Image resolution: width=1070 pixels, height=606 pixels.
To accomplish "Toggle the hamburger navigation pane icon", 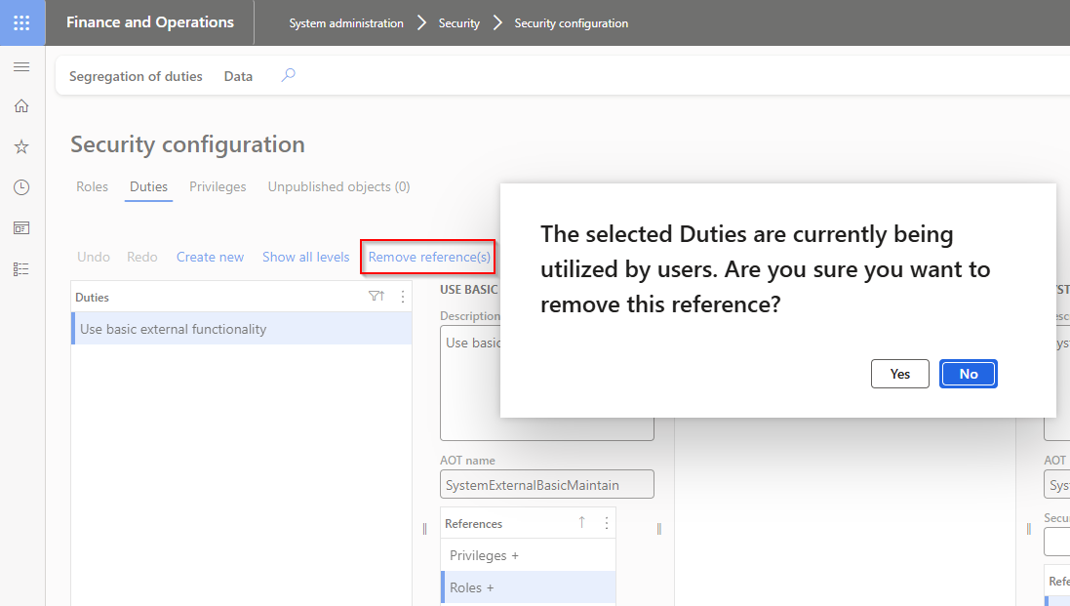I will tap(21, 66).
